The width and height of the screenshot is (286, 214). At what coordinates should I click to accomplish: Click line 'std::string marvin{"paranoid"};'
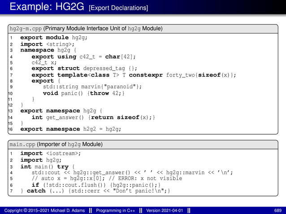coord(92,86)
